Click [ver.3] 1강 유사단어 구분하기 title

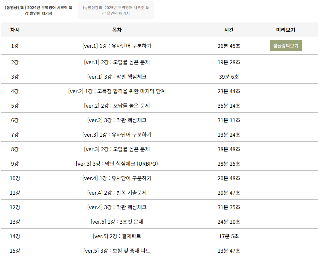[x=117, y=134]
